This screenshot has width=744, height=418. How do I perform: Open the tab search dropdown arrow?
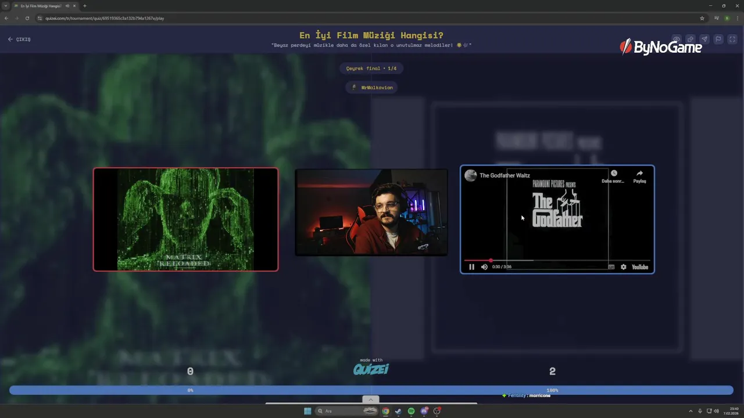pyautogui.click(x=6, y=6)
